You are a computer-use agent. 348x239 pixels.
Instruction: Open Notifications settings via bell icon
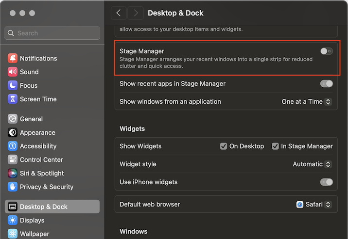click(x=13, y=58)
